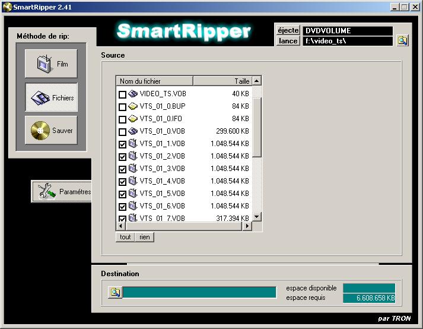Browse source folder with the magnifier icon
423x329 pixels.
pos(403,41)
